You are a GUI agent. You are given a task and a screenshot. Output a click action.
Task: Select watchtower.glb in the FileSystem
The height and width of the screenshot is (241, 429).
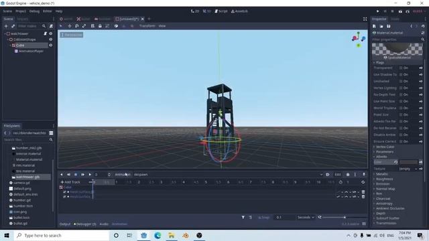(27, 177)
